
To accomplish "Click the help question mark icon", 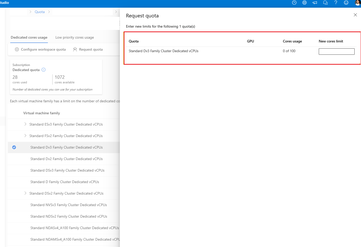I will [x=336, y=3].
